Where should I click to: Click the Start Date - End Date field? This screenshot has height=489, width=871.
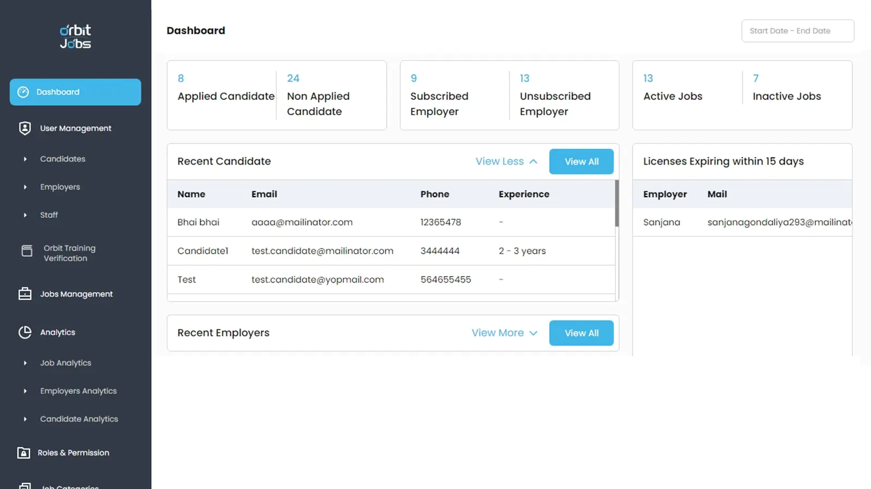coord(798,31)
